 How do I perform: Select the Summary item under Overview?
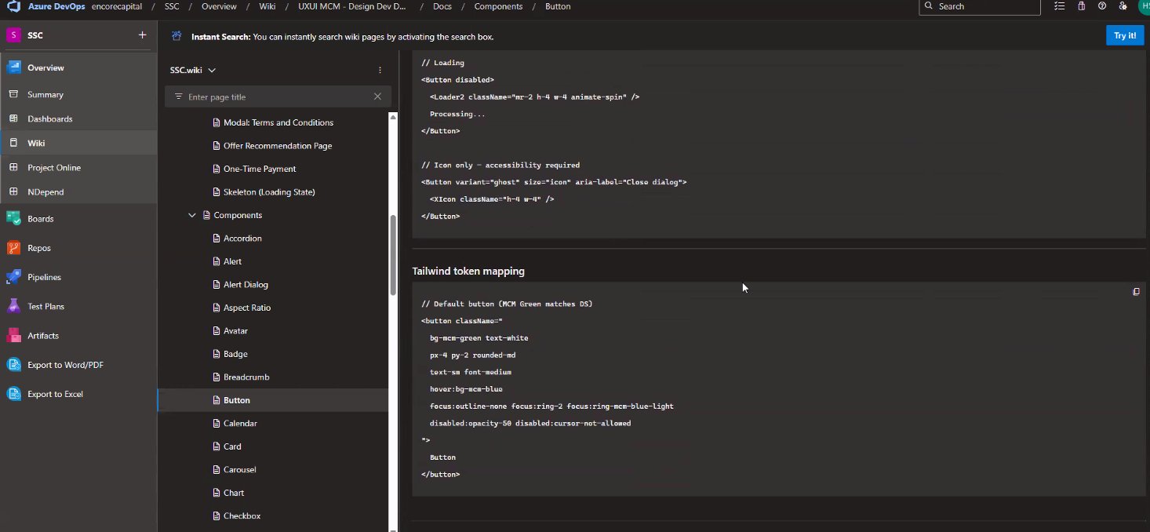[45, 95]
